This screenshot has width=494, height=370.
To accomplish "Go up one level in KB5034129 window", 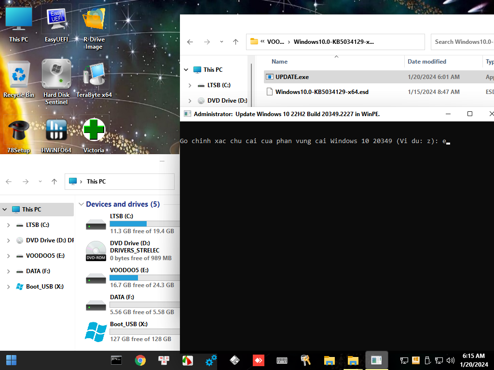I will (235, 42).
